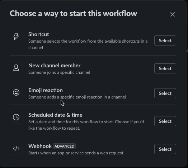Click the New channel member title
The width and height of the screenshot is (188, 168).
(x=54, y=66)
